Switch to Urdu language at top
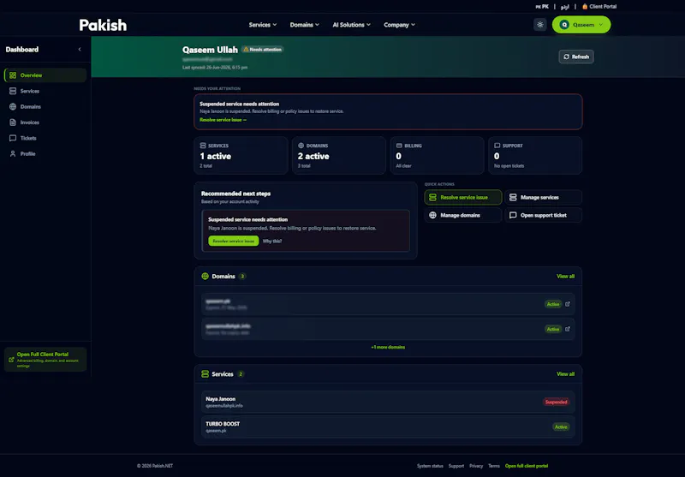685x477 pixels. [x=565, y=7]
